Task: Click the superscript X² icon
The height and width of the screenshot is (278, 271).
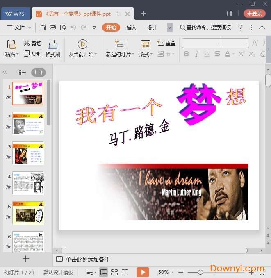Action: point(241,54)
